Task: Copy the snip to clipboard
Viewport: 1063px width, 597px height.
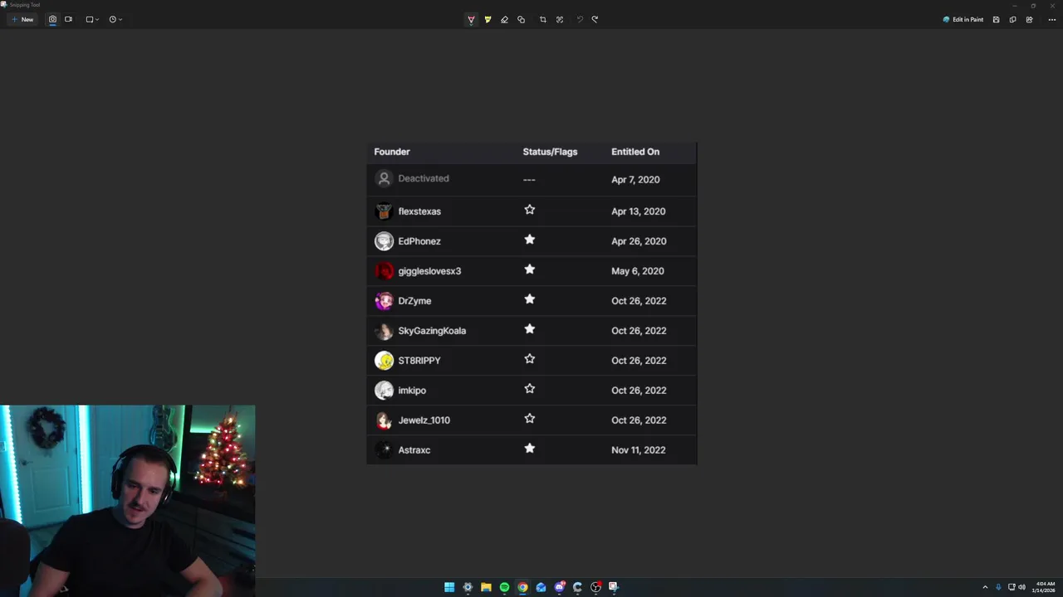Action: (x=1012, y=19)
